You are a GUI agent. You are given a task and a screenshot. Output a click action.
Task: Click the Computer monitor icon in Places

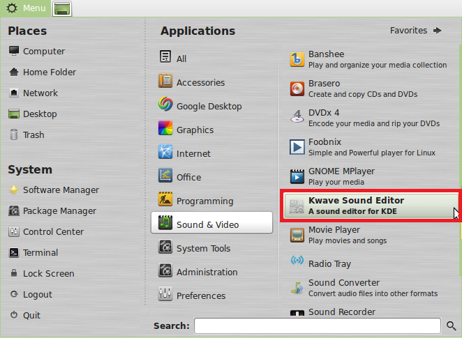[14, 51]
